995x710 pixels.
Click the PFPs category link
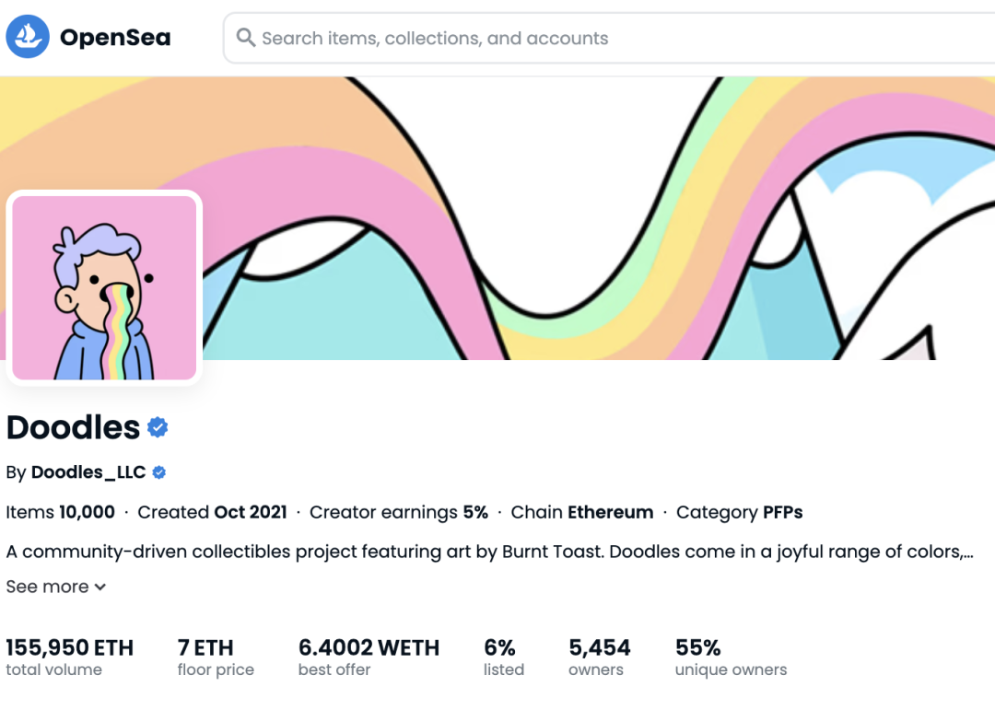pyautogui.click(x=783, y=512)
